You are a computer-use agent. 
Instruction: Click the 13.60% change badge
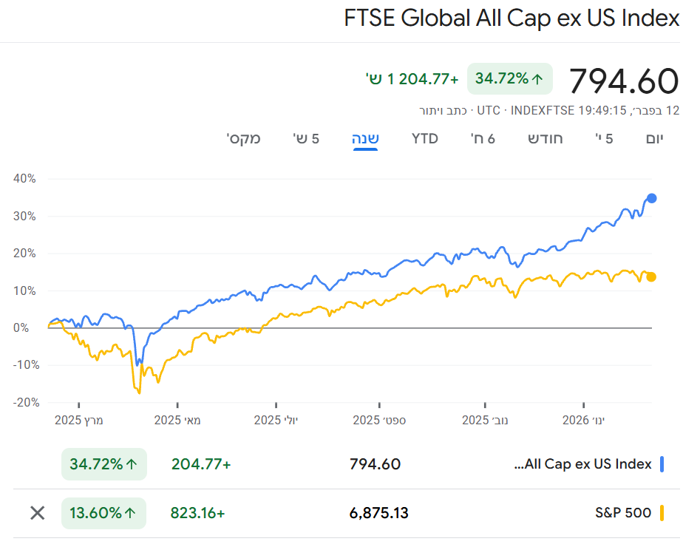[104, 513]
